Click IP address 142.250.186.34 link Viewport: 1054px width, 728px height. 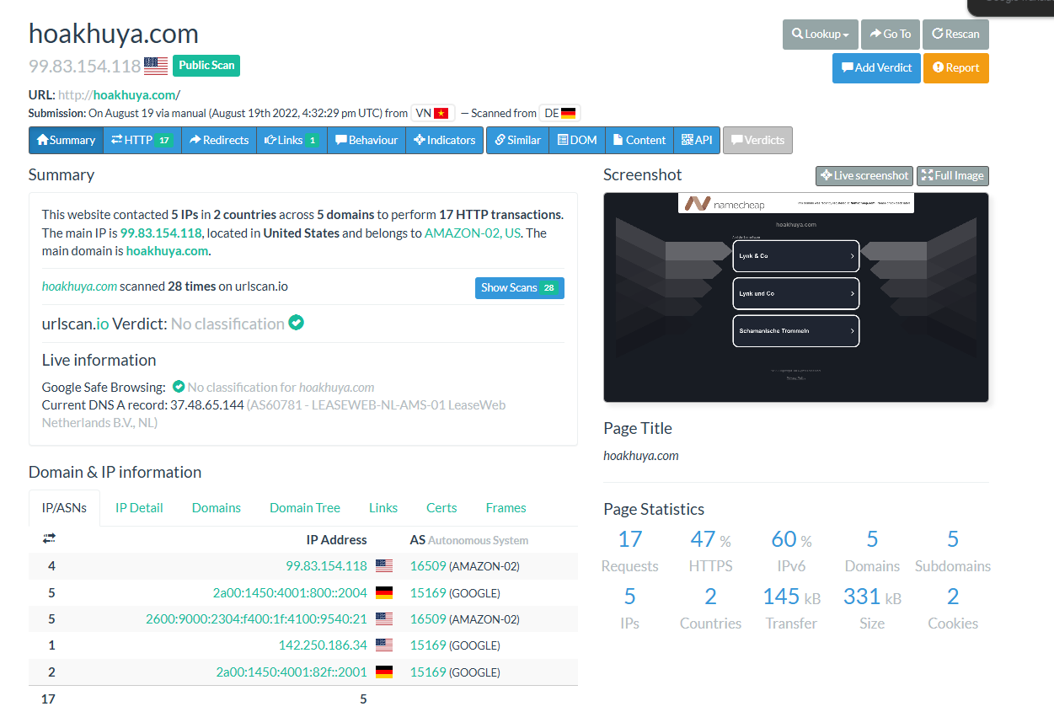click(323, 646)
